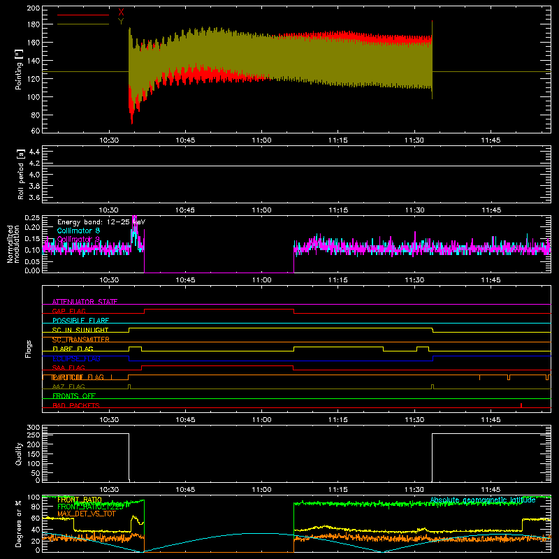Click the 4.0 tick on Roll period axis
559x559 pixels.
[34, 175]
